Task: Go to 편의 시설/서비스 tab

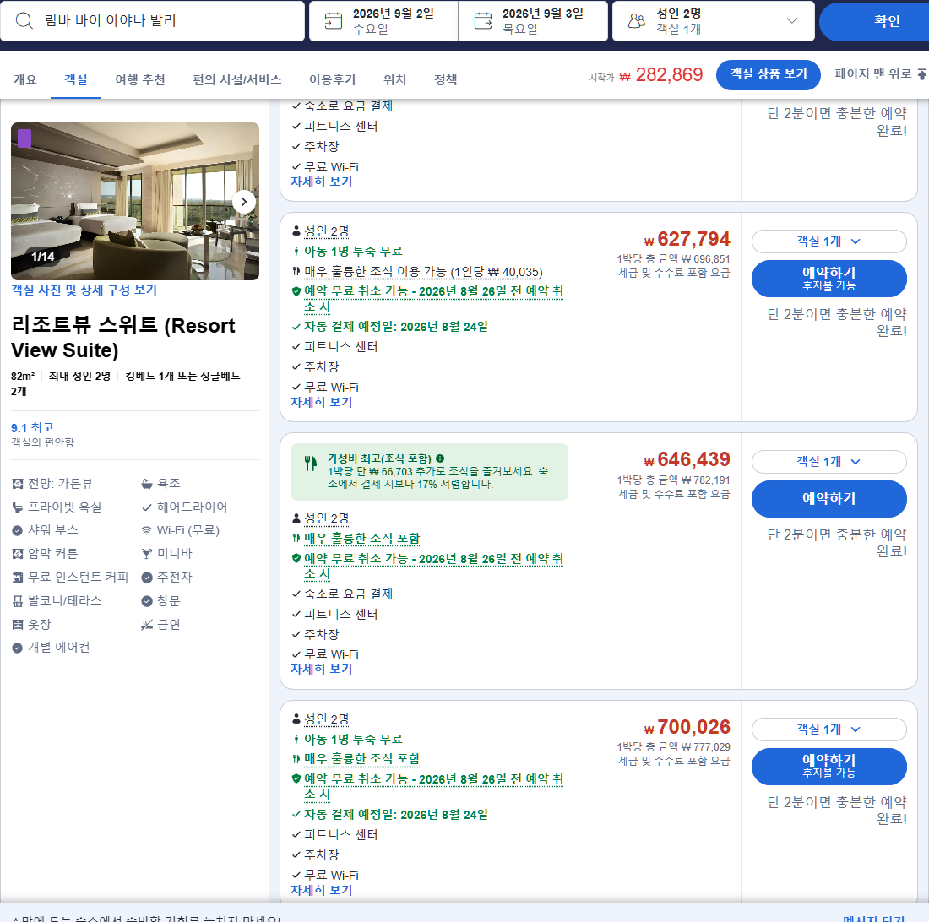Action: [x=237, y=79]
